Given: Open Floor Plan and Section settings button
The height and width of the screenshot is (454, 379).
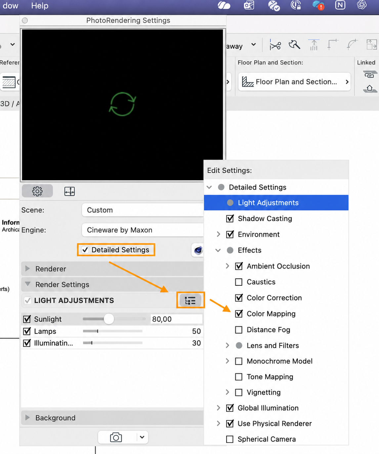Looking at the screenshot, I should coord(294,82).
